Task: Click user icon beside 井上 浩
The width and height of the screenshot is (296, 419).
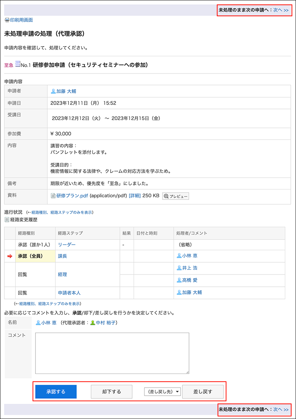Action: (x=179, y=268)
